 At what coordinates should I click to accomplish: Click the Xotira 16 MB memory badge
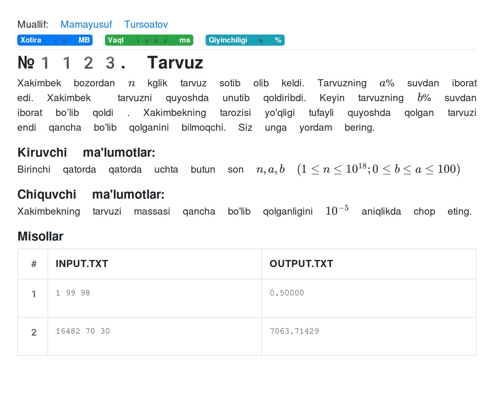click(x=55, y=40)
